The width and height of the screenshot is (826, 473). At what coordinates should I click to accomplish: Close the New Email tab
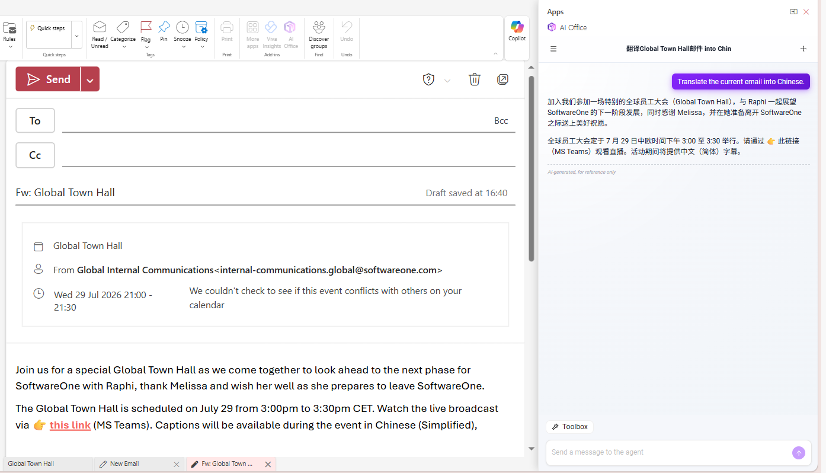point(177,465)
